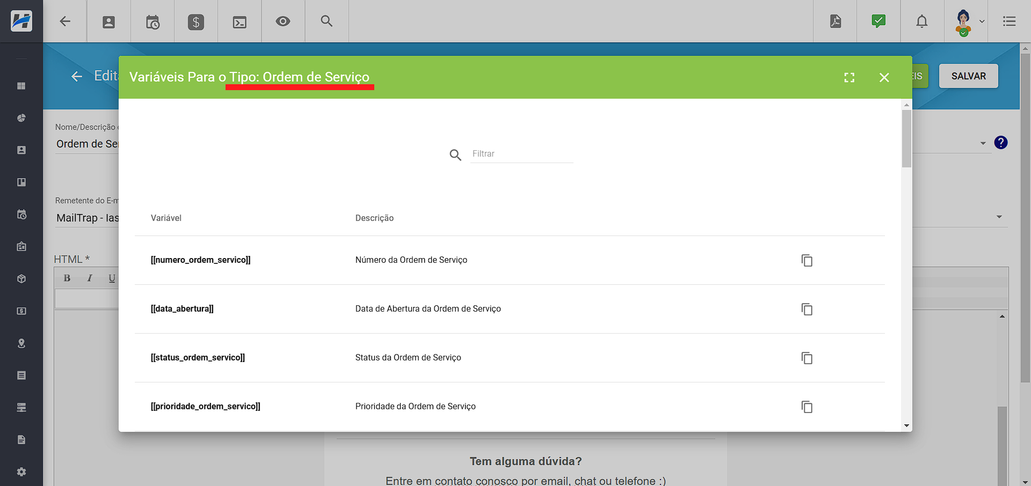Open the map pin icon in sidebar
Image resolution: width=1031 pixels, height=486 pixels.
coord(21,343)
